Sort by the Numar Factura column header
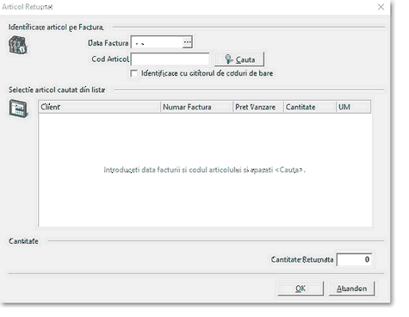 196,107
